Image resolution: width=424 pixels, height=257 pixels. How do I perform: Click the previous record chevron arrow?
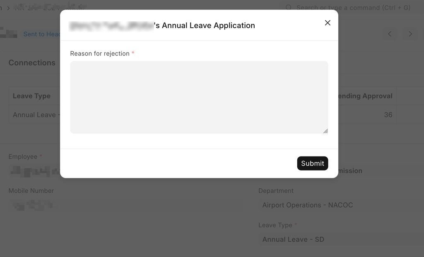[x=389, y=34]
